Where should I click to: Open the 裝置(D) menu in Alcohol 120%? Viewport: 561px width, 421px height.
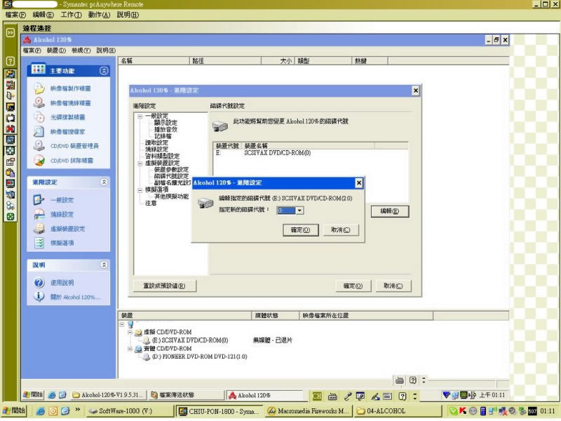(56, 51)
